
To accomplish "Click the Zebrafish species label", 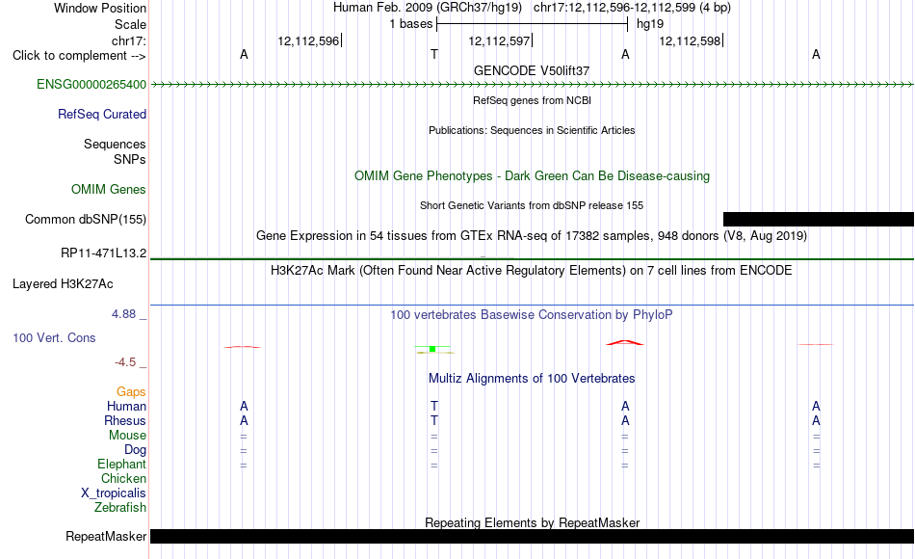I will (x=120, y=508).
